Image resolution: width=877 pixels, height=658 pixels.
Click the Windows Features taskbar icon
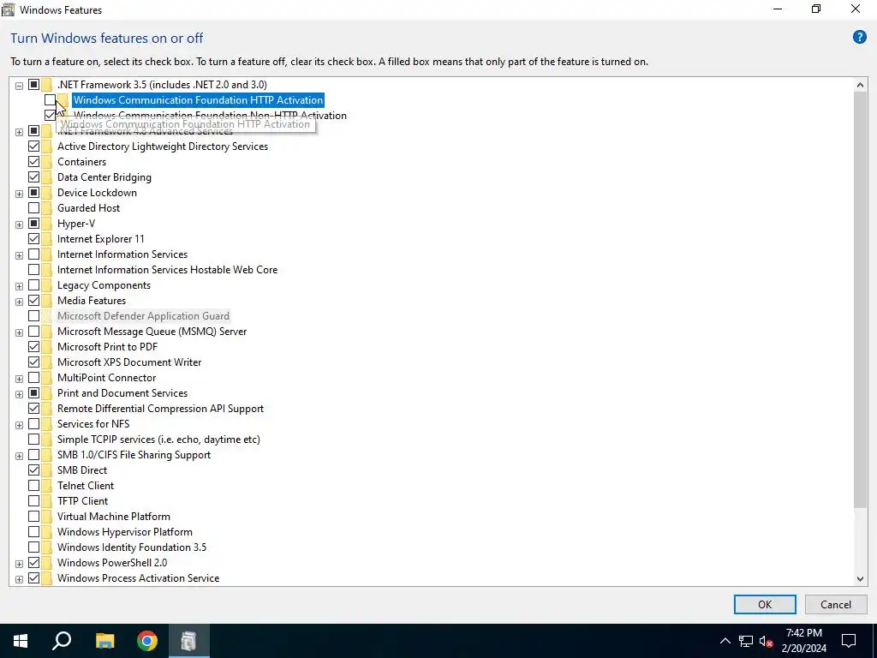[x=189, y=641]
